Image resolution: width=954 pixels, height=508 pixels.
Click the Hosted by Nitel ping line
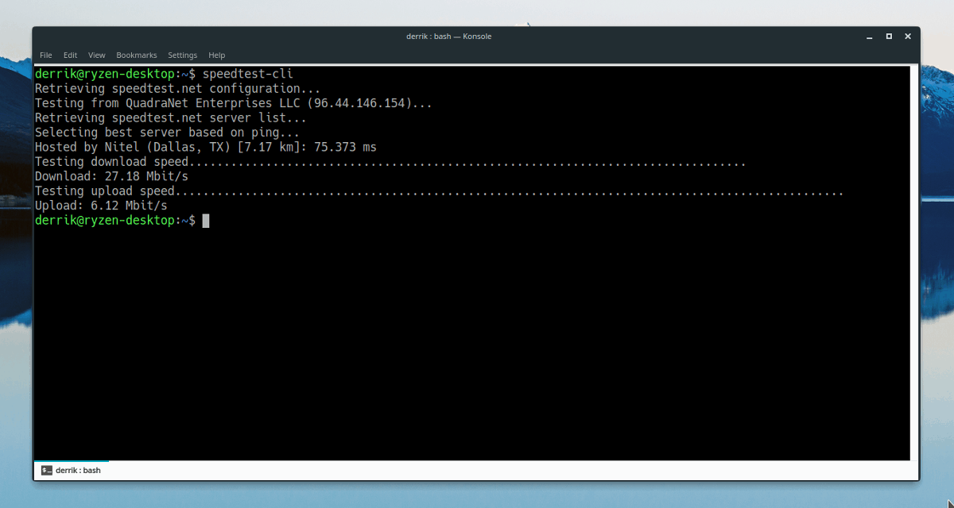pos(206,147)
